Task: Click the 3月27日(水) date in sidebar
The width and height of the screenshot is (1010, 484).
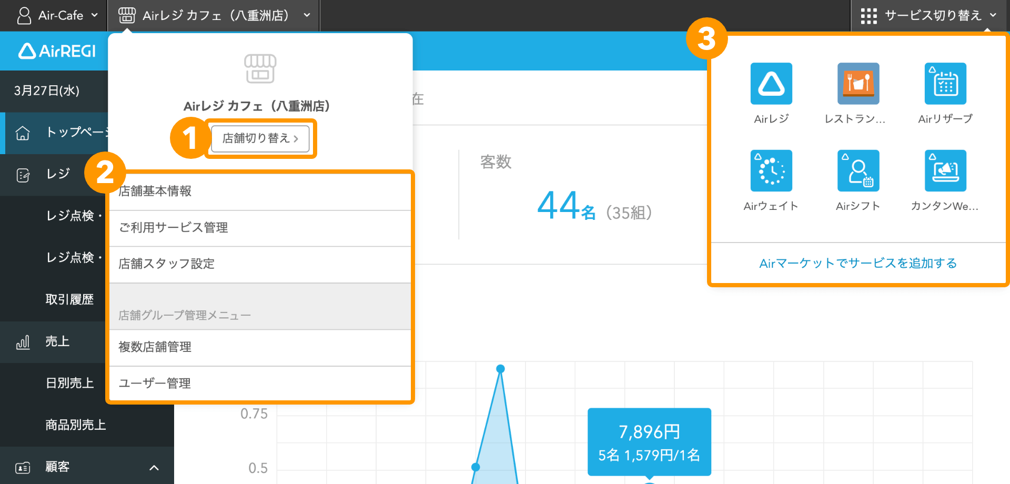Action: tap(47, 90)
